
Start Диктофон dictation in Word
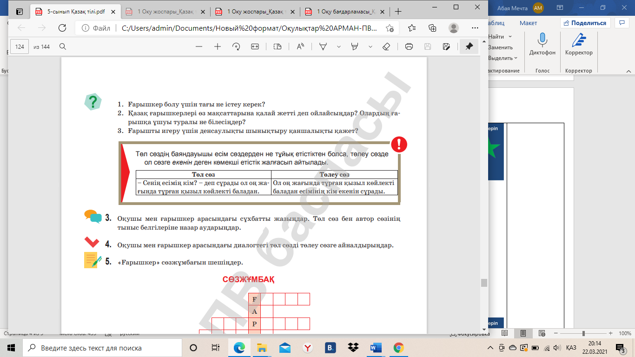coord(542,45)
